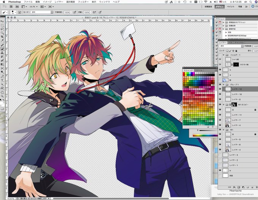The width and height of the screenshot is (258, 200).
Task: Add a layer style with fx icon
Action: click(234, 187)
